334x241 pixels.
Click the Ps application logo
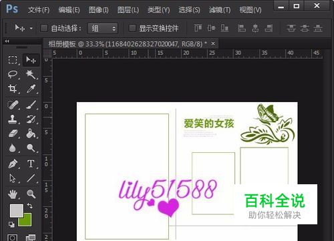12,9
